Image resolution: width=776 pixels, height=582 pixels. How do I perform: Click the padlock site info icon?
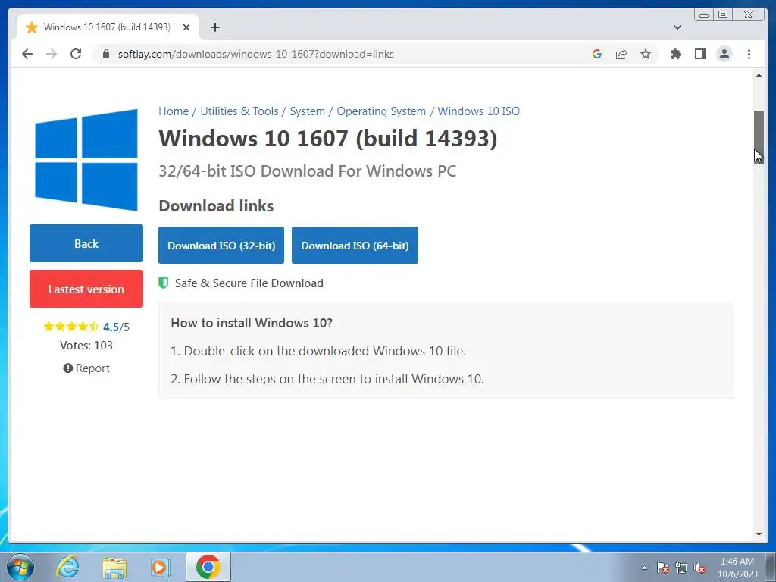point(105,54)
